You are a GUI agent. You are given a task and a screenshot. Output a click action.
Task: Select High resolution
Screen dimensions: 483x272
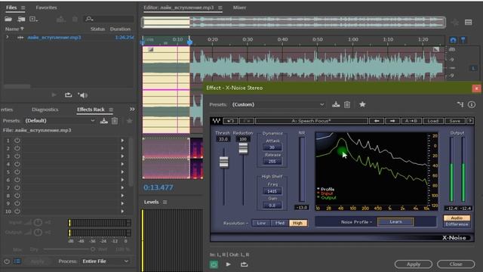298,223
